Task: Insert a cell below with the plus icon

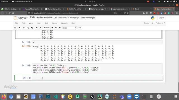Action: 19,28
